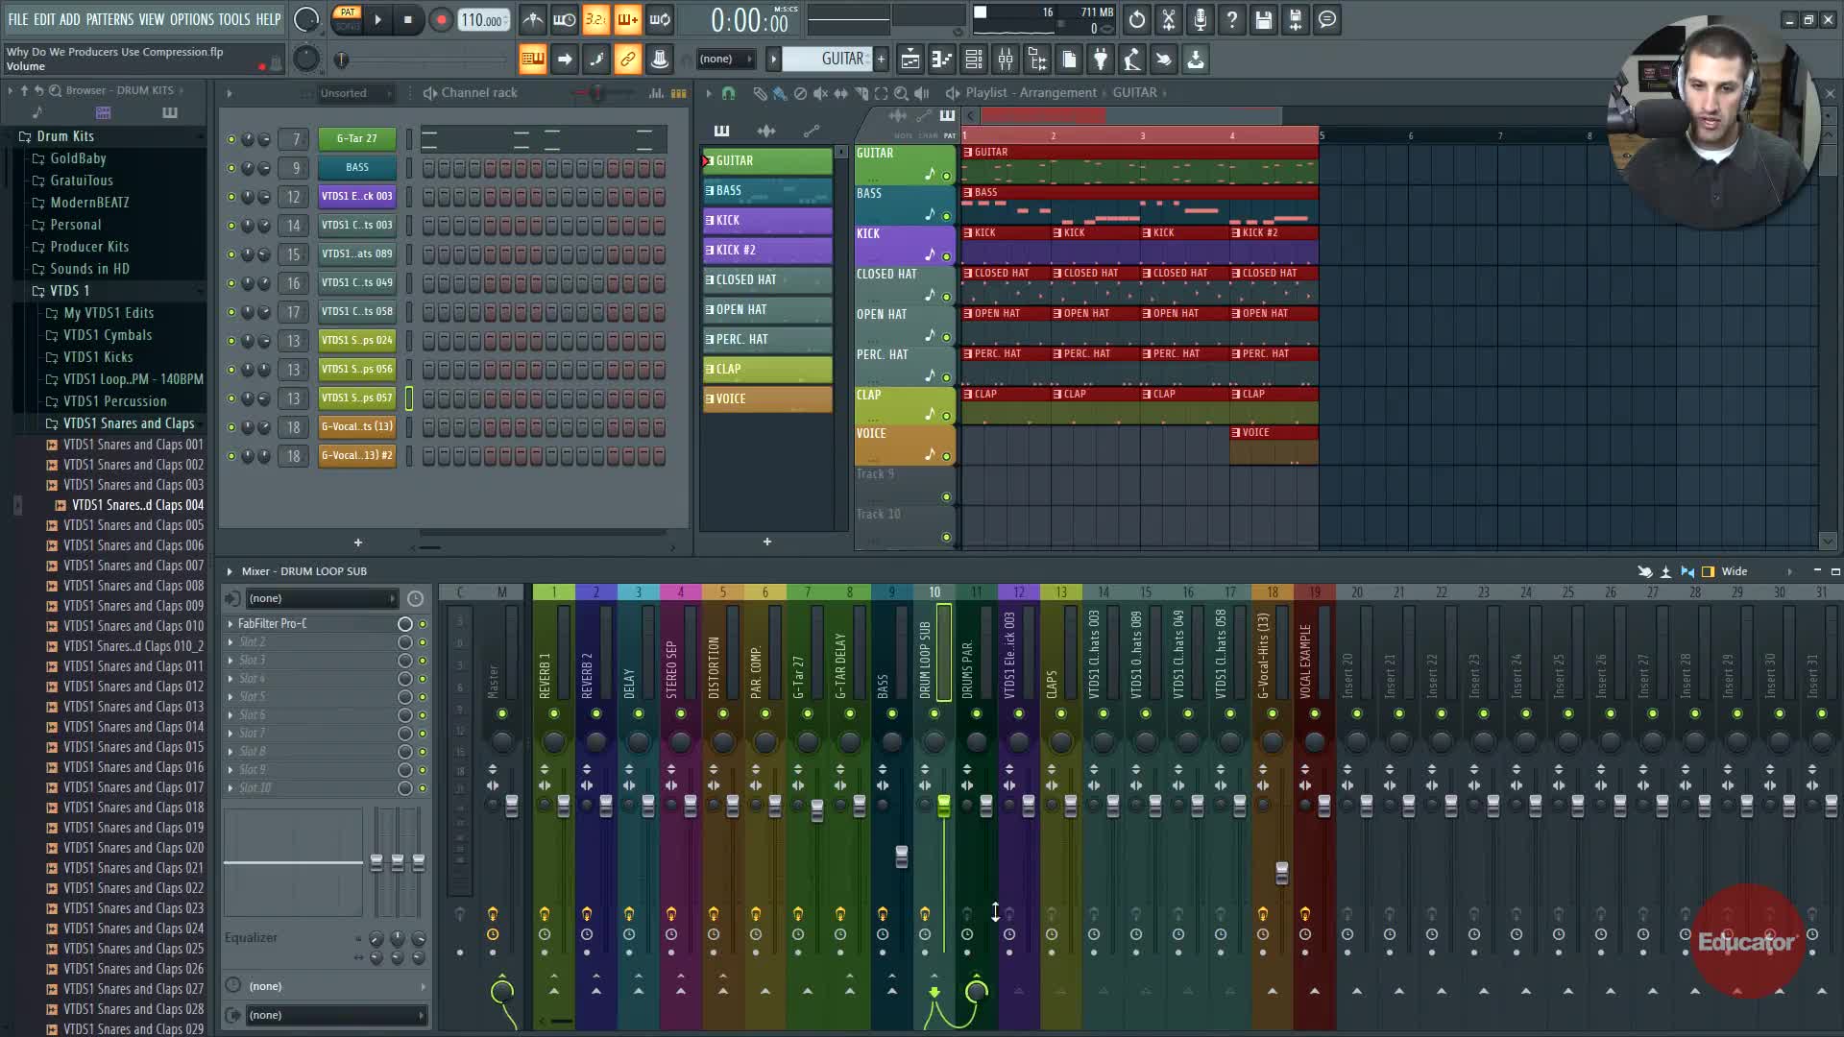Mute the VOICE track in playlist
The height and width of the screenshot is (1037, 1844).
coord(946,457)
